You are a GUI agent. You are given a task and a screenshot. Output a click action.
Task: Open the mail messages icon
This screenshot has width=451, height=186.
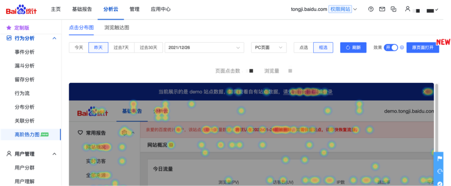(382, 9)
